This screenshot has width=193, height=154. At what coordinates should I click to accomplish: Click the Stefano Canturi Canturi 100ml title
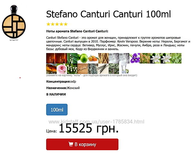(x=108, y=14)
